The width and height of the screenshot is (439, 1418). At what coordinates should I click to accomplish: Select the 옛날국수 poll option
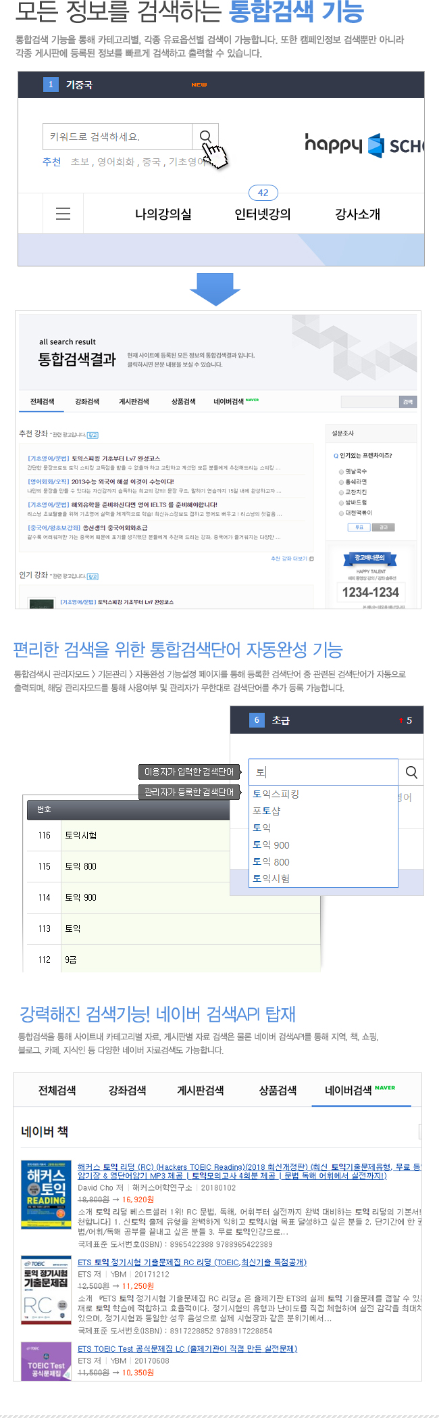point(353,471)
